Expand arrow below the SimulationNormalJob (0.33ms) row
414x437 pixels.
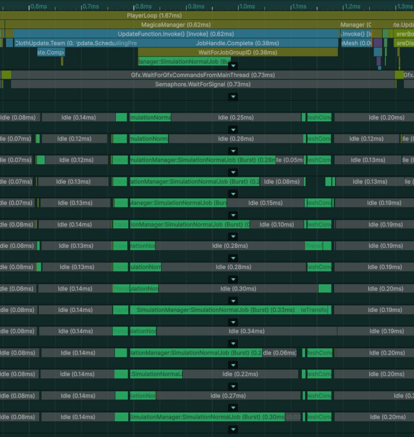tap(233, 322)
